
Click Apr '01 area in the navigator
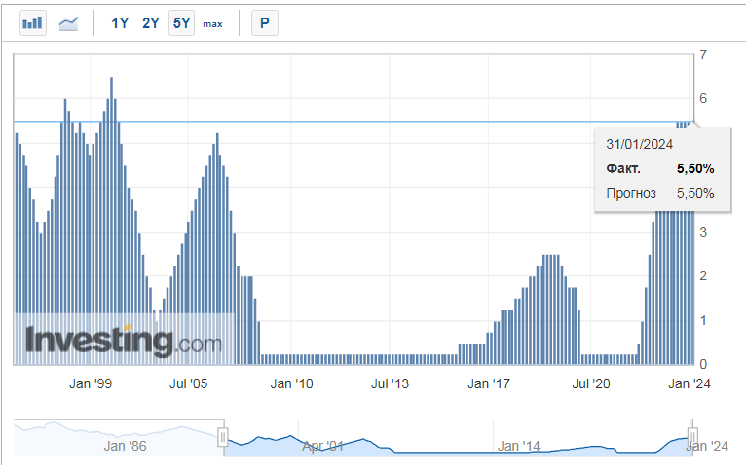[x=321, y=447]
